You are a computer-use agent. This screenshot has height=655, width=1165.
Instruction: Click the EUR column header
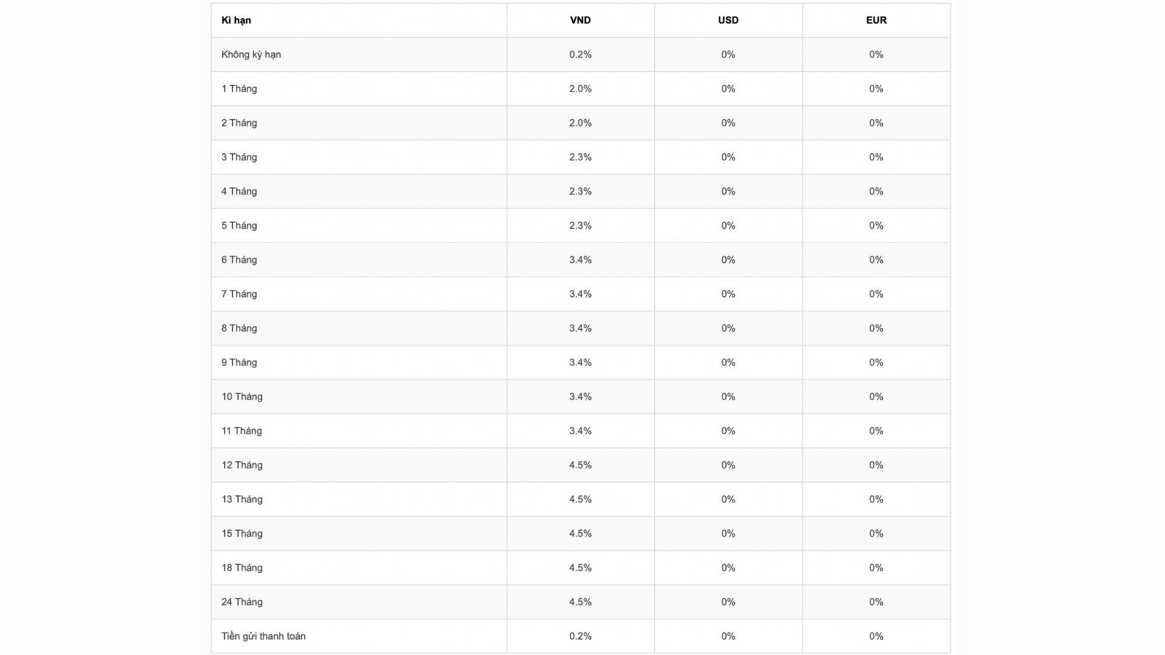coord(876,20)
